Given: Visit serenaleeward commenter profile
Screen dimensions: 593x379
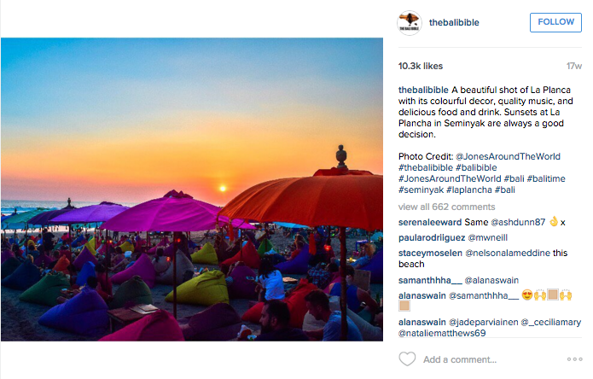Looking at the screenshot, I should 430,223.
